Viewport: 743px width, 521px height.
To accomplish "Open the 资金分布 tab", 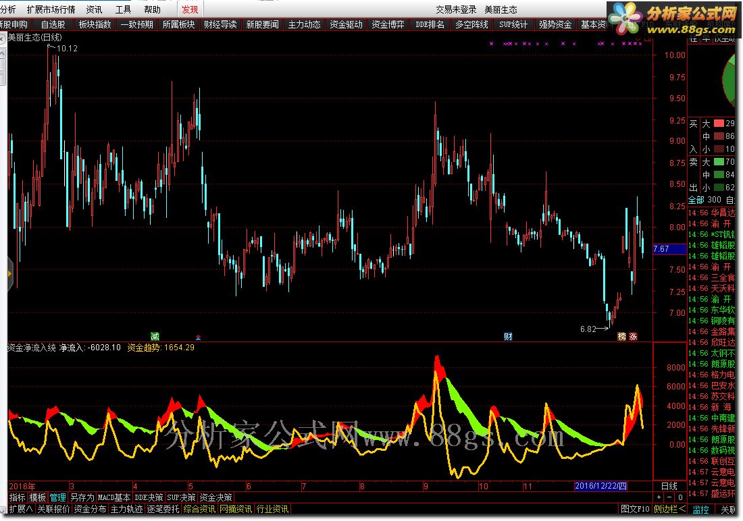I will click(x=90, y=509).
